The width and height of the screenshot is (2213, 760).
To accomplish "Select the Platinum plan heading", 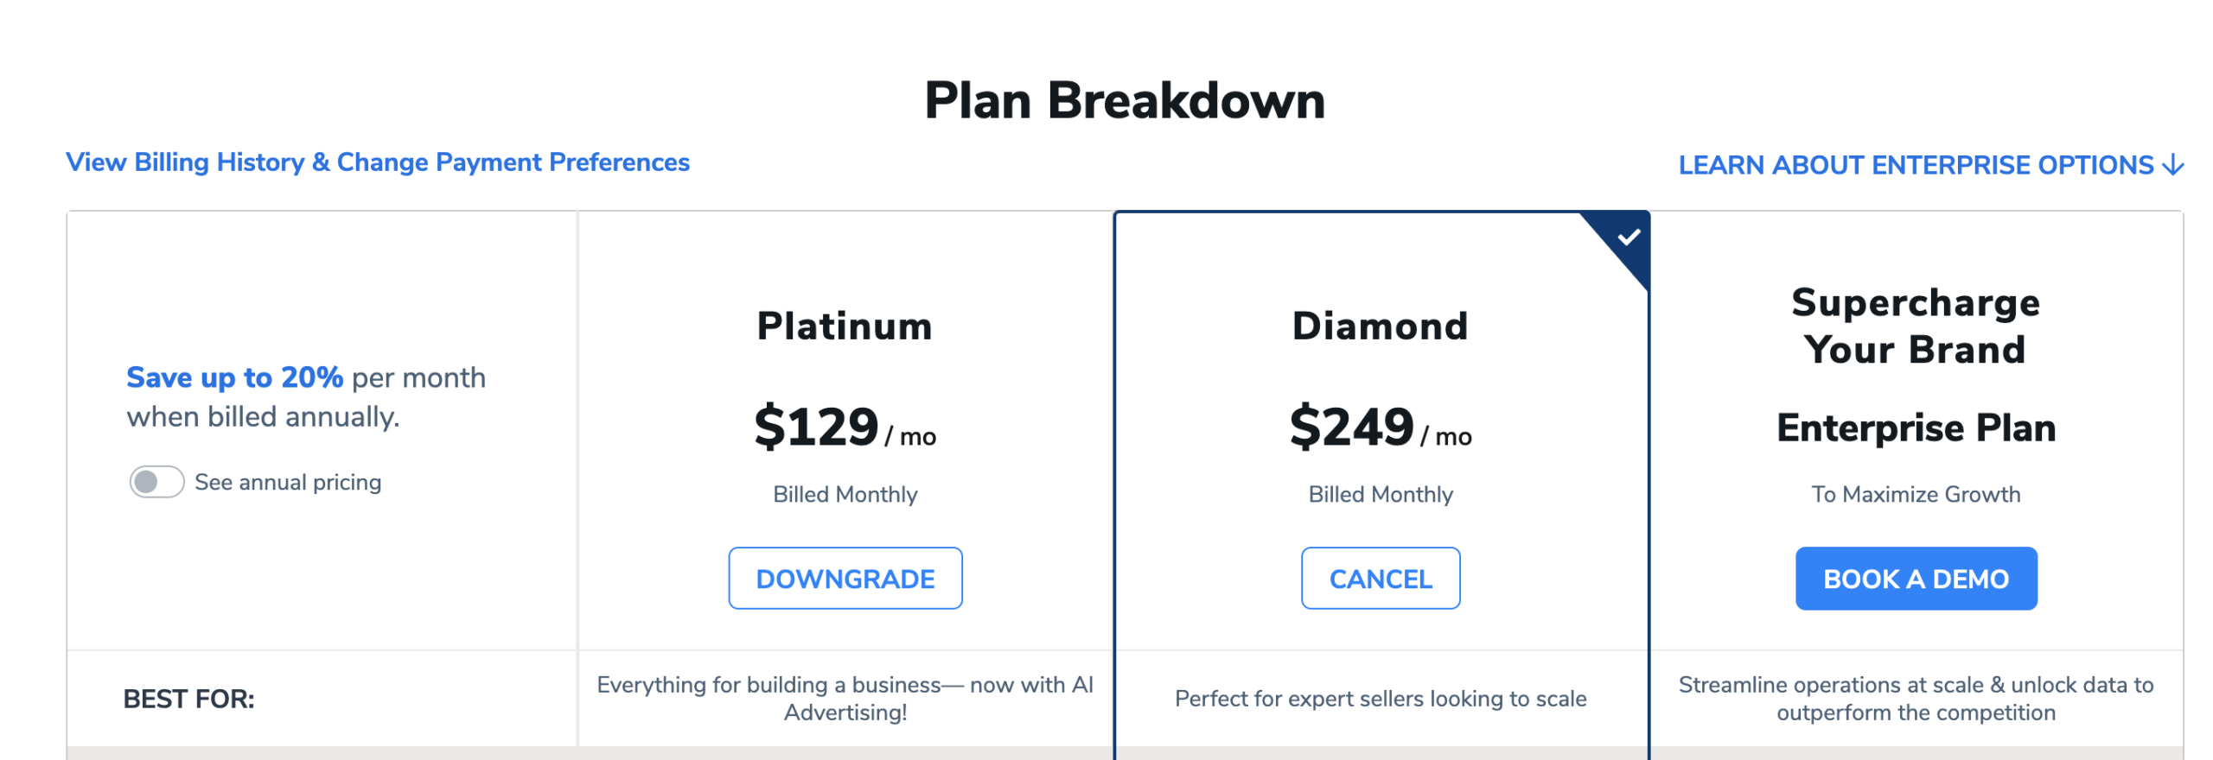I will pos(845,326).
